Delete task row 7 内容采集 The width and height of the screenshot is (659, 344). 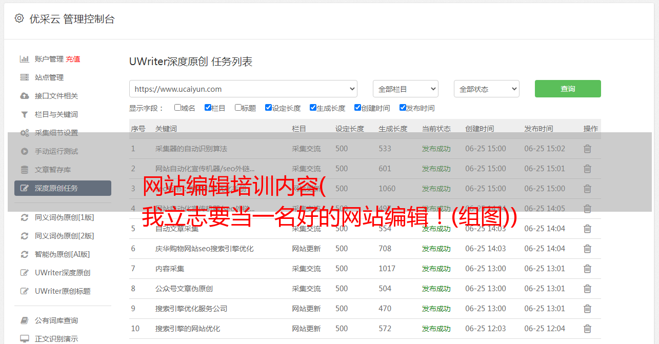tap(588, 269)
